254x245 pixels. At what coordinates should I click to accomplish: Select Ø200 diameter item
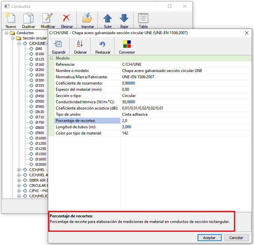tap(40, 70)
